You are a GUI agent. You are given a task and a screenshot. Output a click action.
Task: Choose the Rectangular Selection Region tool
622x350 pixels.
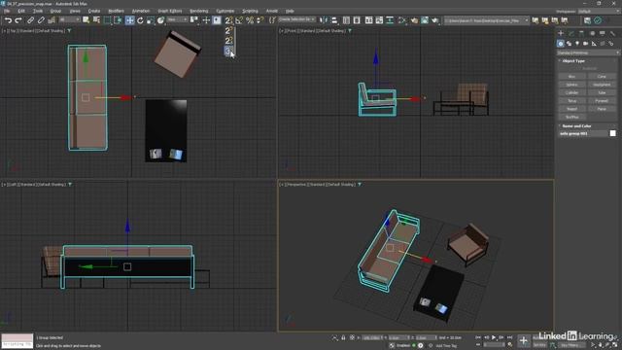[x=107, y=20]
